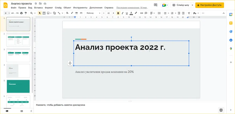Show more toolbar options ellipsis
The height and width of the screenshot is (114, 235).
[203, 13]
